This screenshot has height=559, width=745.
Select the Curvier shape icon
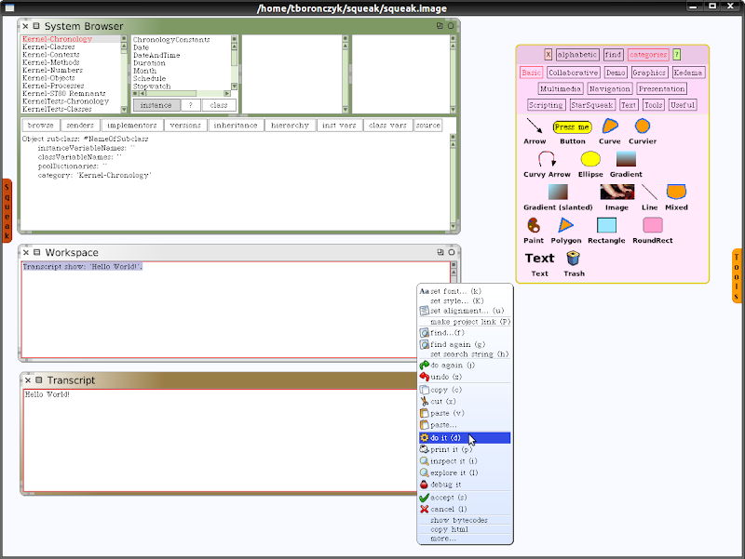point(643,126)
